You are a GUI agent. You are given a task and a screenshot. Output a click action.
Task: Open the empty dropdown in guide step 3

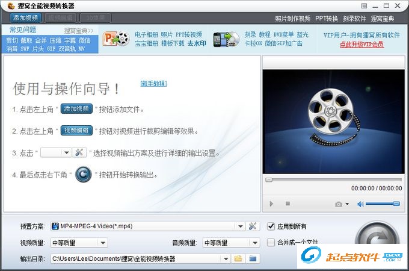click(x=56, y=152)
